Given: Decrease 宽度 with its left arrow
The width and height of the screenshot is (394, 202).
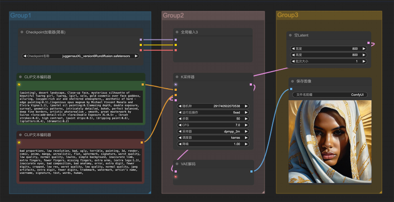Looking at the screenshot, I should click(x=293, y=49).
